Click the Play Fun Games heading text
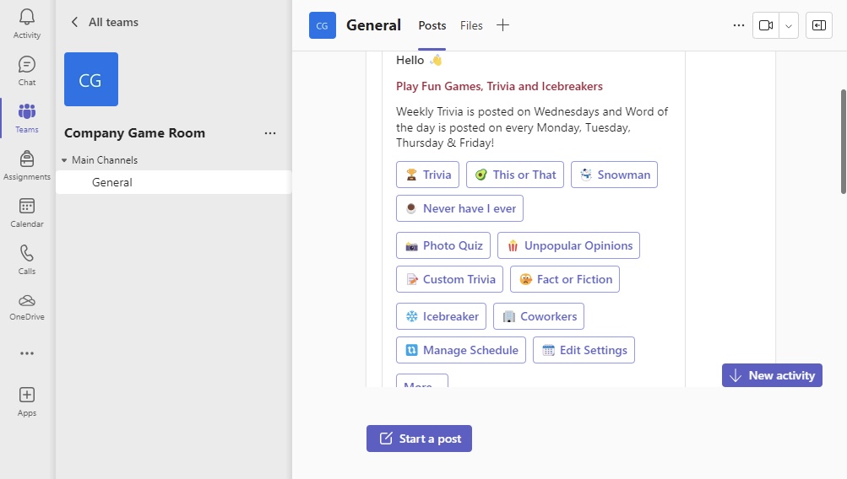This screenshot has height=479, width=847. click(x=499, y=86)
